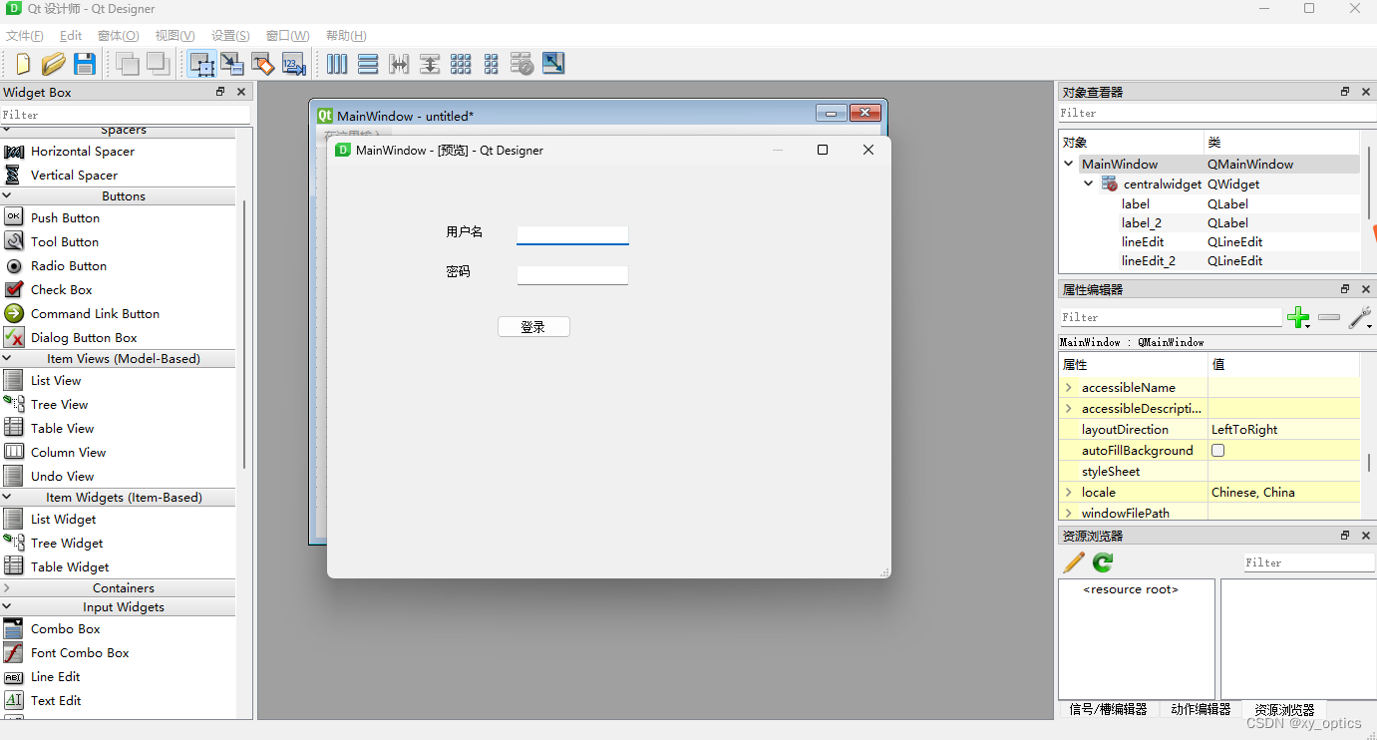Apply vertical layout from toolbar
The image size is (1377, 740).
[x=368, y=64]
